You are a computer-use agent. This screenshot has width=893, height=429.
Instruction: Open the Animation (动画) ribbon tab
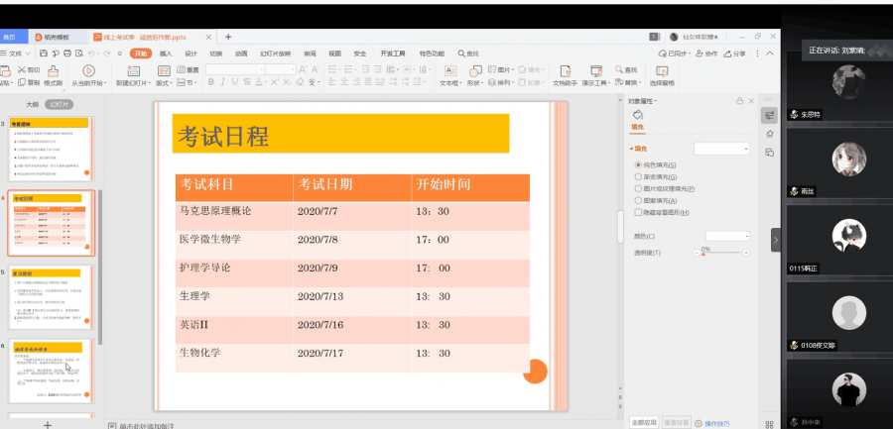(241, 54)
